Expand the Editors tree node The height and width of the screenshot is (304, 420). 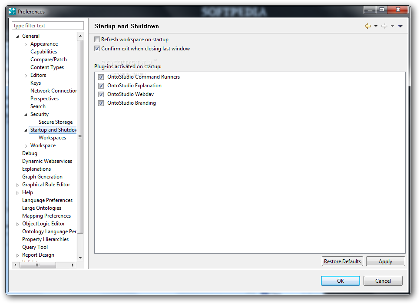[26, 76]
